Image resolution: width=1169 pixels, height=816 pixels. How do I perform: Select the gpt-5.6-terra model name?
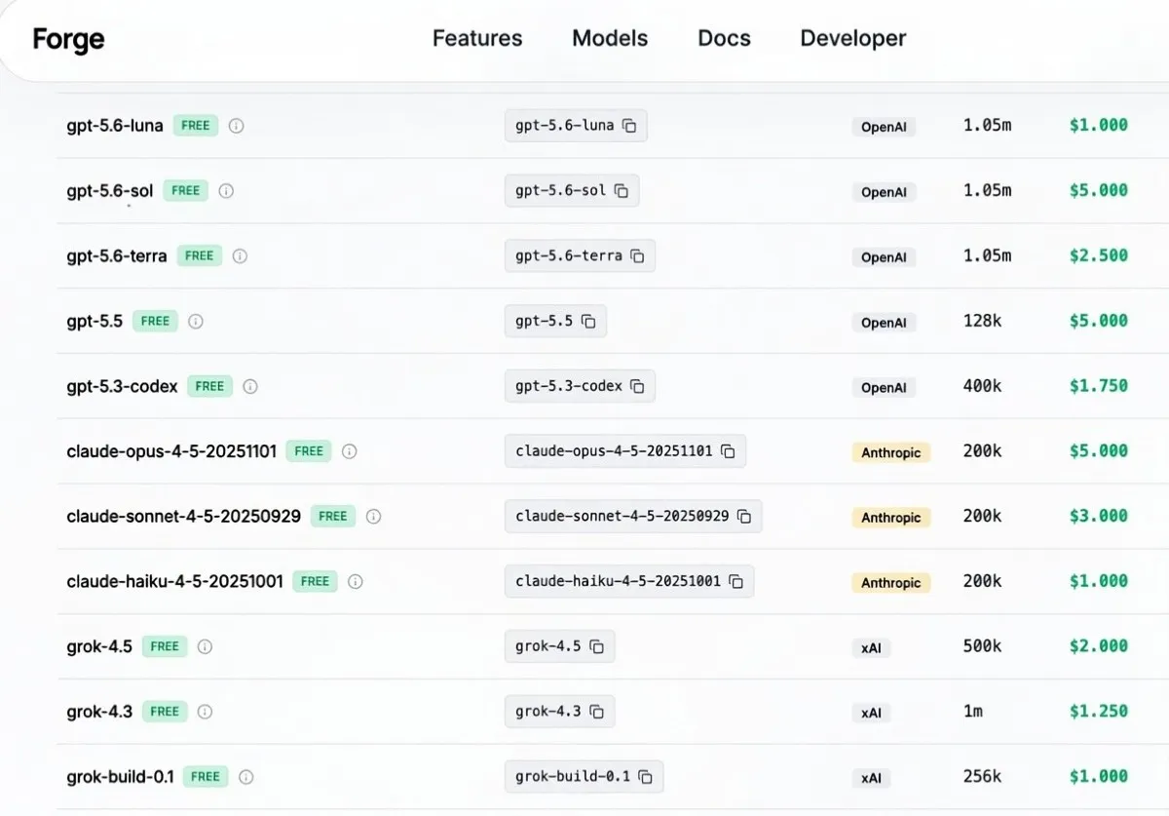click(117, 256)
